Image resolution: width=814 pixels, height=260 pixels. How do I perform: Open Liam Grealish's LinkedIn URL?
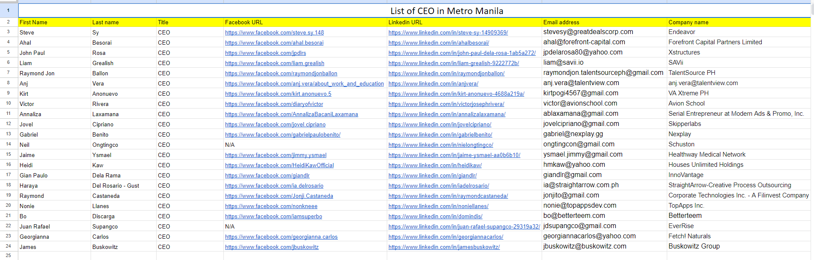point(454,63)
